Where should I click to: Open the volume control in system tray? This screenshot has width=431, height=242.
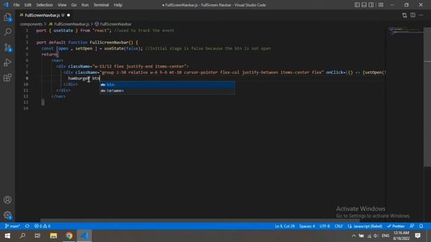(376, 236)
